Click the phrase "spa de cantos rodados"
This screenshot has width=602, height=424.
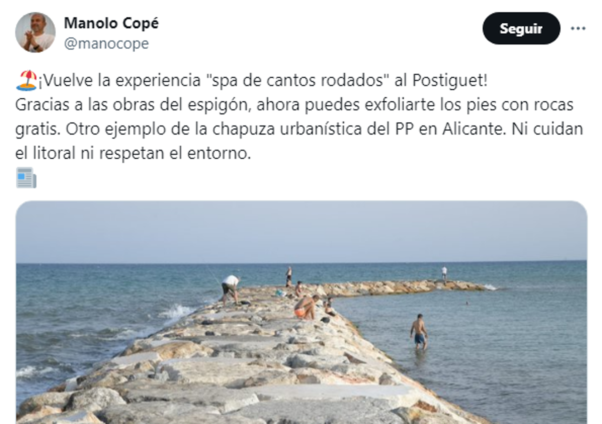[x=298, y=80]
